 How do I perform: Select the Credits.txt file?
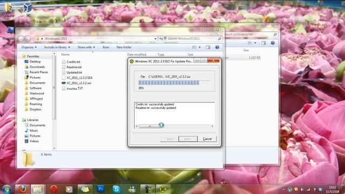71,62
